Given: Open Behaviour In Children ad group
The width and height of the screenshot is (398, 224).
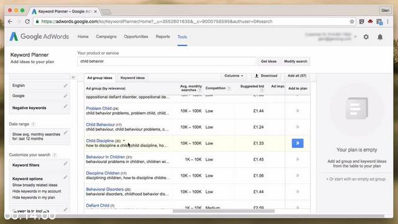Looking at the screenshot, I should coord(105,157).
